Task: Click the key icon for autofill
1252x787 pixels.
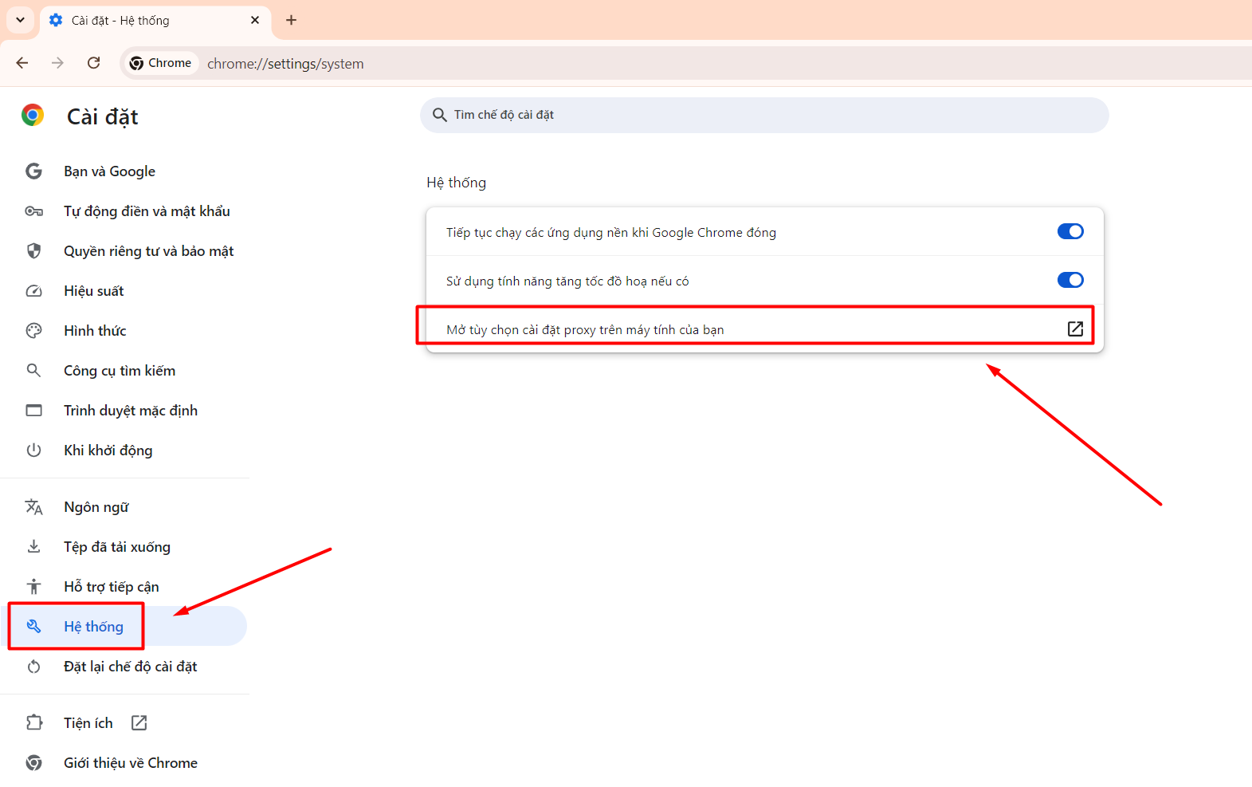Action: [x=33, y=211]
